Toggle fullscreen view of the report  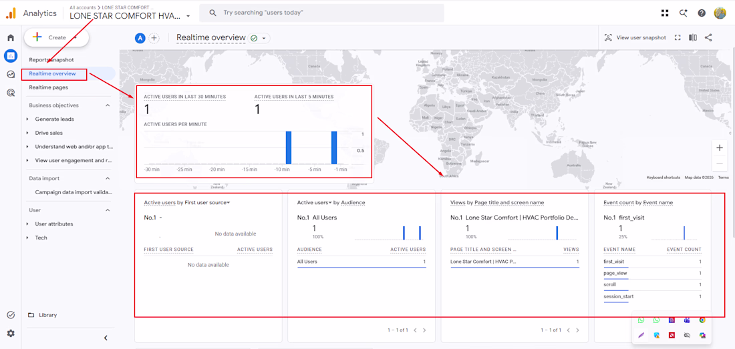678,38
